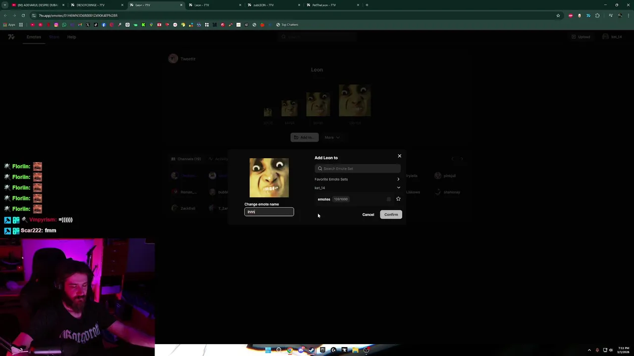Screen dimensions: 634x356
Task: Reload the current page
Action: pos(23,15)
